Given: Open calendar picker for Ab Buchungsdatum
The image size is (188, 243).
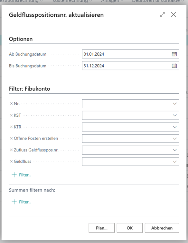Looking at the screenshot, I should pyautogui.click(x=174, y=54).
